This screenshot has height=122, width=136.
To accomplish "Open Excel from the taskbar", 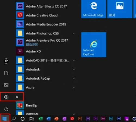I will (x=41, y=119).
